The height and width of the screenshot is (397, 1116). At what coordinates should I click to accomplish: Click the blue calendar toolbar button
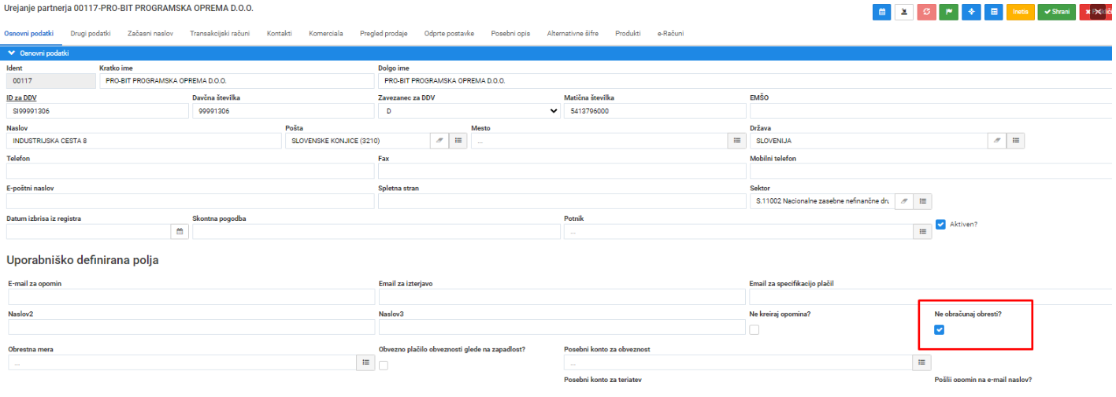pos(882,12)
